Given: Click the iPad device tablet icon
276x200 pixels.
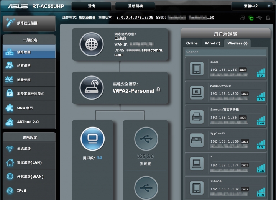Looking at the screenshot, I should pos(197,69).
